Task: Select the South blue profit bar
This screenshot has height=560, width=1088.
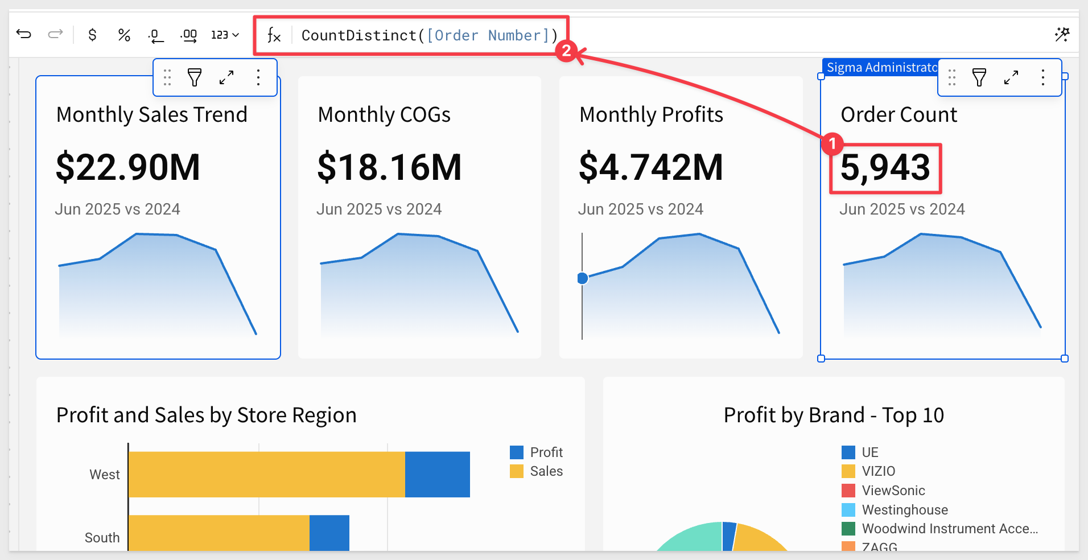Action: [x=329, y=533]
